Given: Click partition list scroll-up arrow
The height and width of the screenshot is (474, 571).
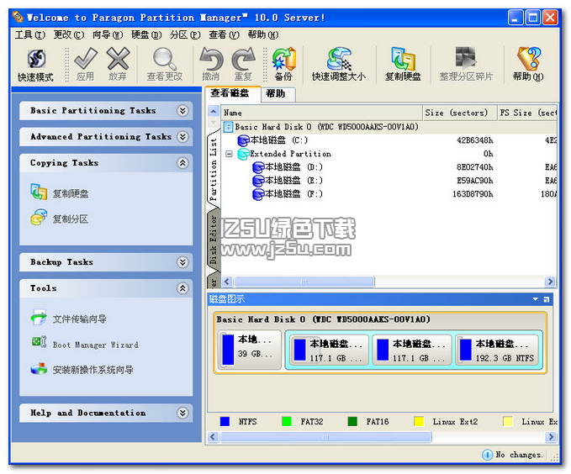Looking at the screenshot, I should tap(214, 111).
